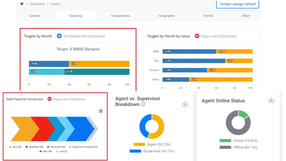Screen dimensions: 286x161
Task: Click the 60% orange bar in Targets by Month
Action: point(99,64)
